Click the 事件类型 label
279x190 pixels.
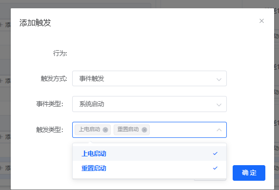50,104
